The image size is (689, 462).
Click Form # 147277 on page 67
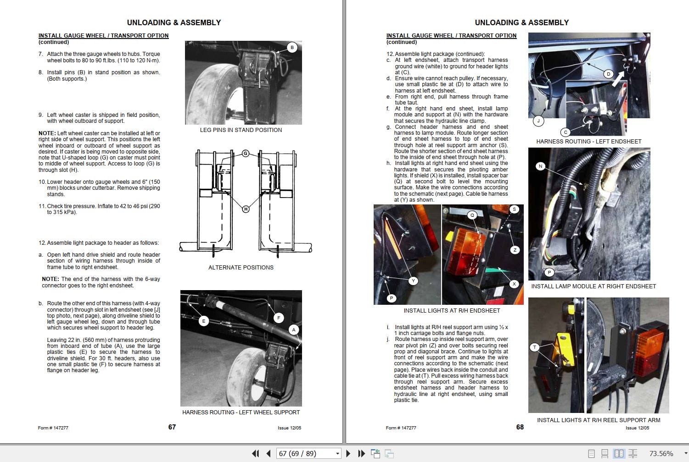tap(53, 428)
